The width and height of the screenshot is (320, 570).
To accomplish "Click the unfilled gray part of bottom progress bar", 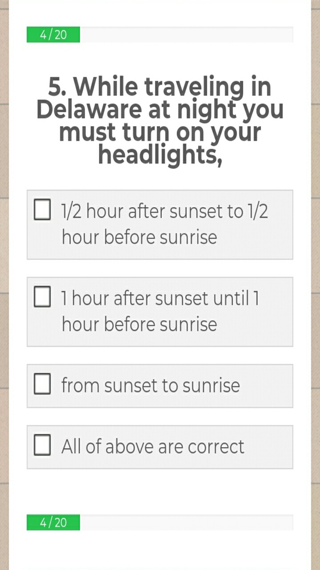I will tap(187, 522).
